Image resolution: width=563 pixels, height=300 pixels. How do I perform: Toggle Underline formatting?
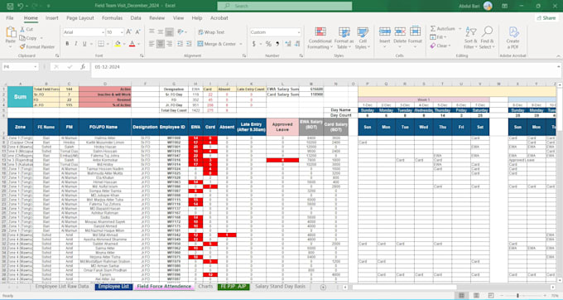(x=84, y=44)
